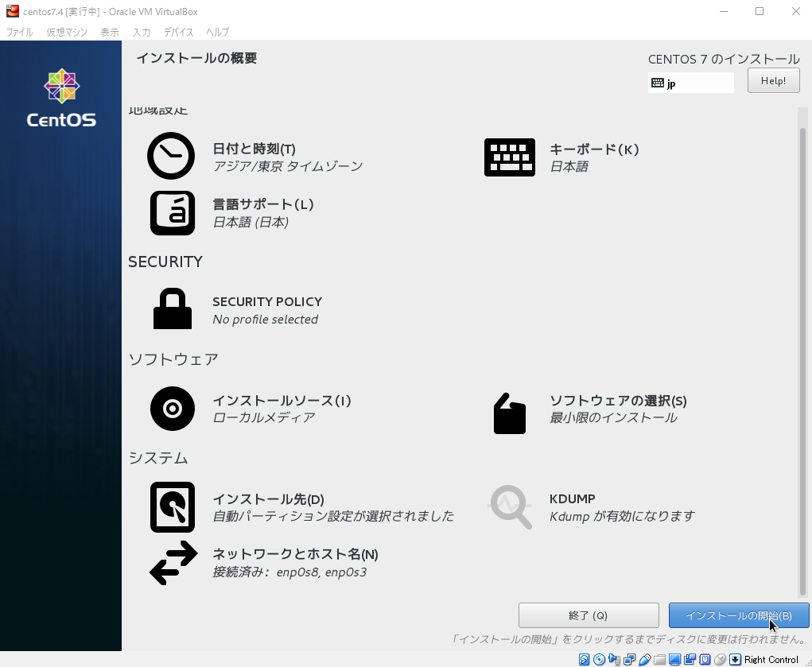Click the installer summary vertical scrollbar
The image size is (812, 667).
tap(802, 358)
